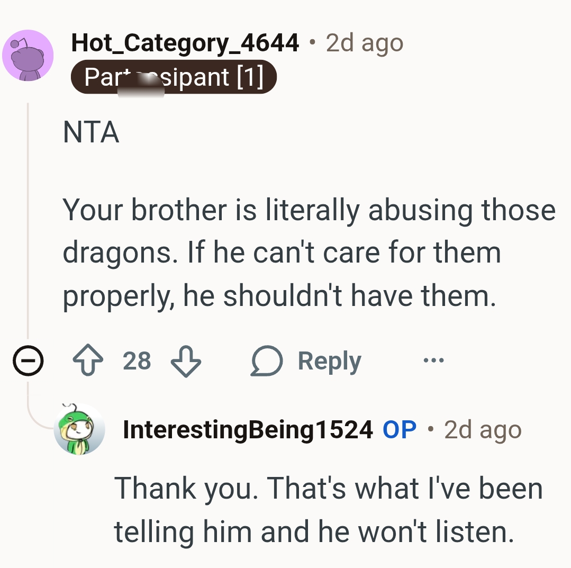Select the NTA comment text body
This screenshot has height=568, width=571.
point(310,252)
